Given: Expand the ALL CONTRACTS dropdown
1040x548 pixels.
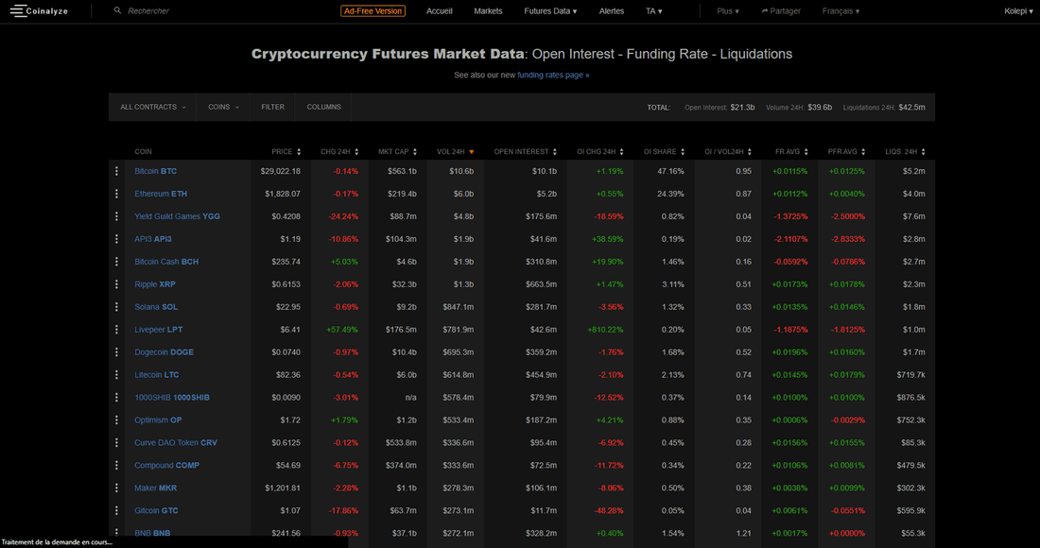Looking at the screenshot, I should pyautogui.click(x=152, y=107).
